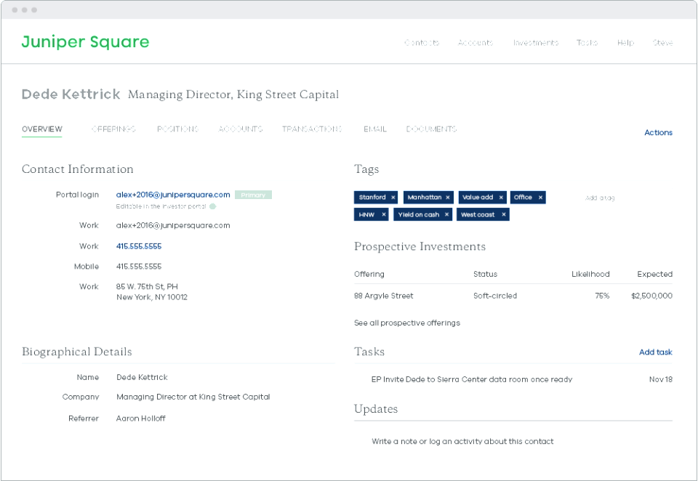
Task: Remove the Manhattan tag with its x
Action: tap(448, 198)
